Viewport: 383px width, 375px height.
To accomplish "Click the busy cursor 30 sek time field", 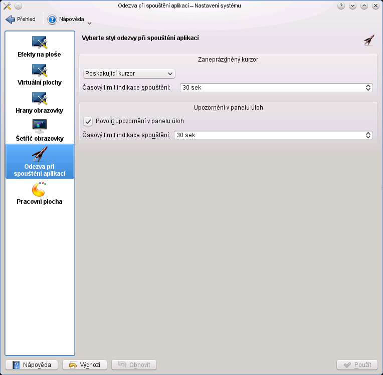I will tap(276, 88).
